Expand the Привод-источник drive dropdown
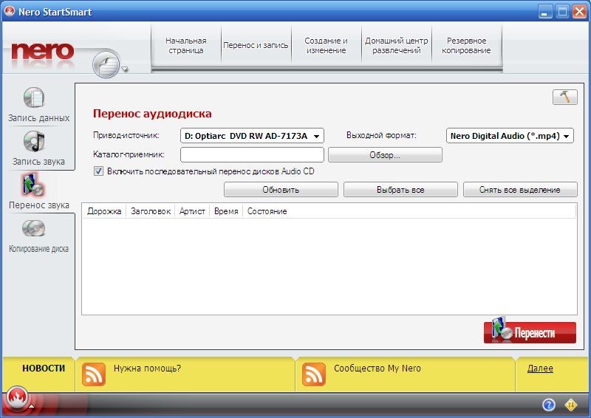591x418 pixels. (x=252, y=136)
